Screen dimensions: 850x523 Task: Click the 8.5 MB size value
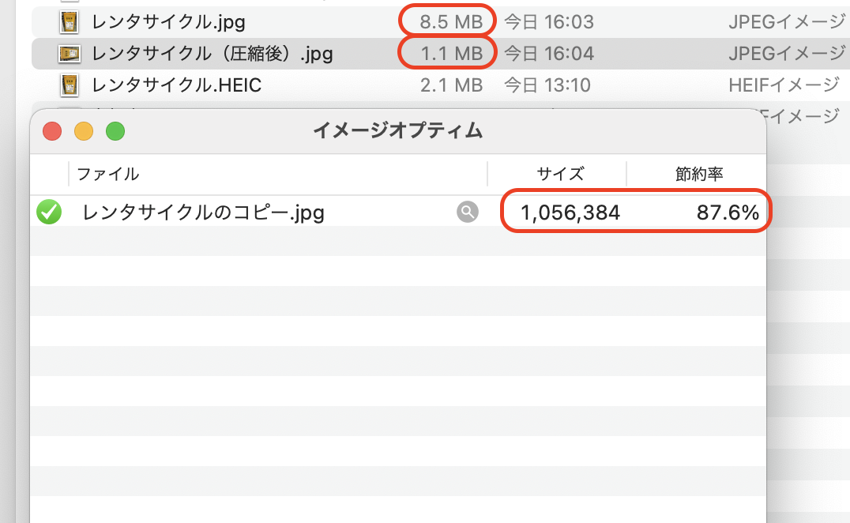tap(451, 22)
